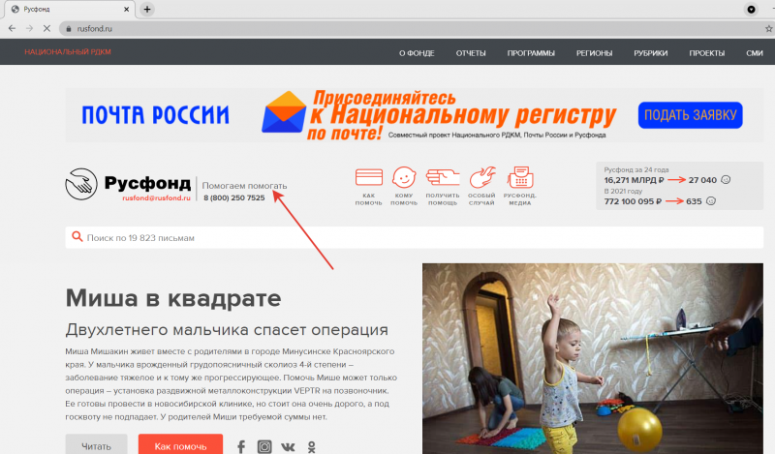Click the 'Кому помочь' smiley face icon
This screenshot has width=775, height=454.
pos(404,177)
